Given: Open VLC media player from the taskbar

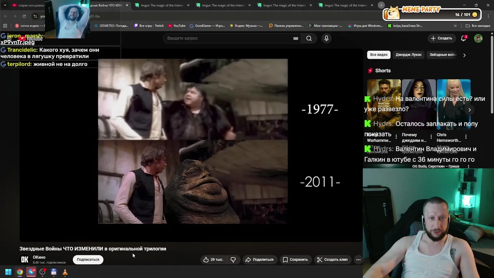Looking at the screenshot, I should pyautogui.click(x=65, y=272).
